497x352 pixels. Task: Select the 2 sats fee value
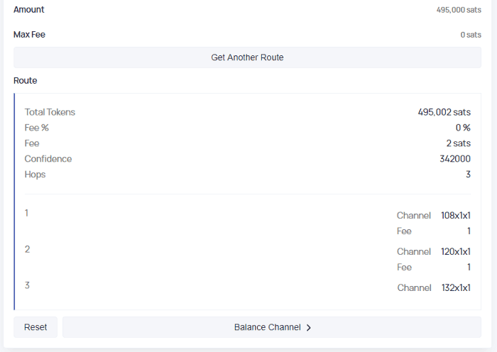tap(459, 143)
